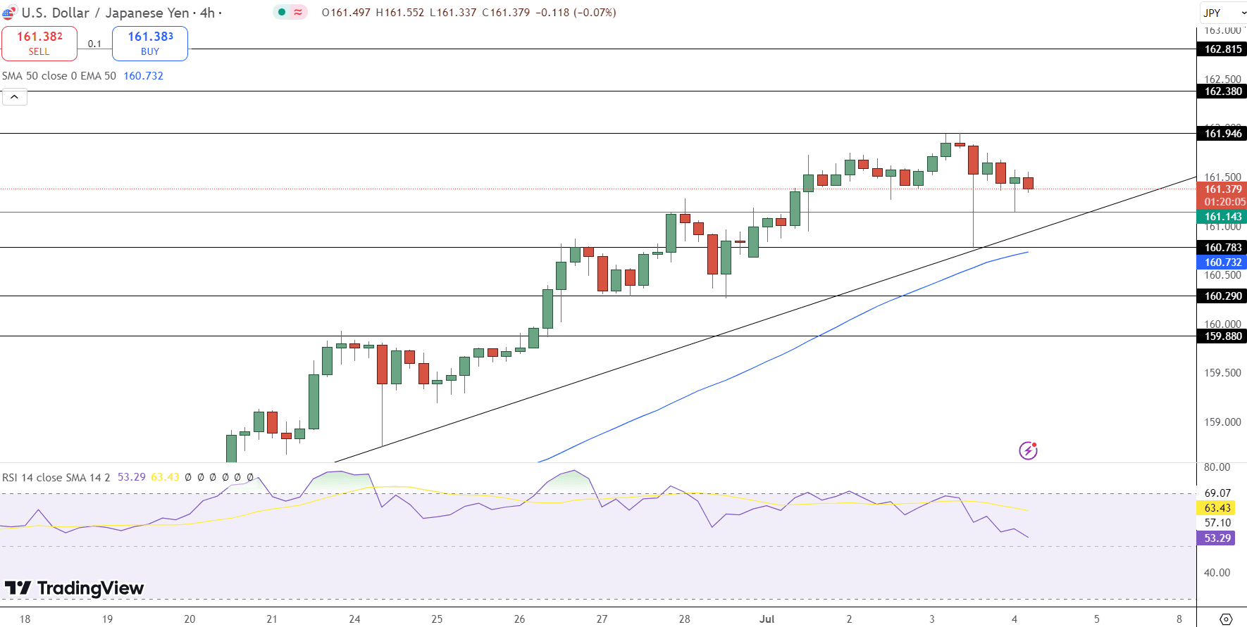This screenshot has width=1247, height=627.
Task: Collapse the indicator legend chevron
Action: click(15, 97)
